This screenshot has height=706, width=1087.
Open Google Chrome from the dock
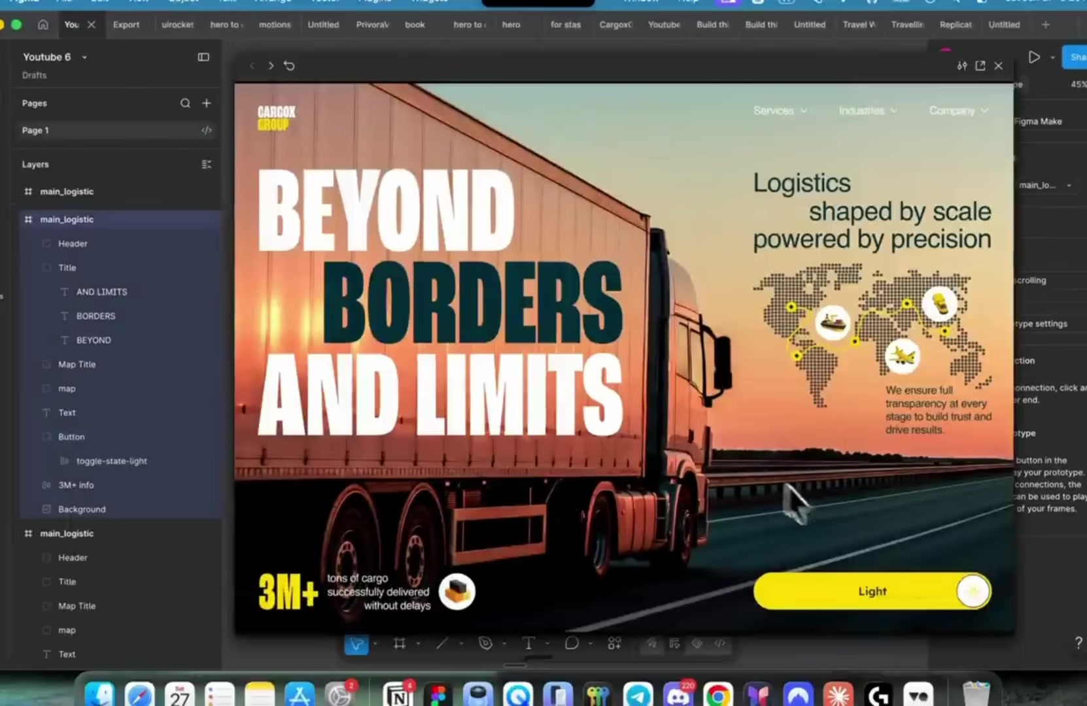tap(718, 696)
